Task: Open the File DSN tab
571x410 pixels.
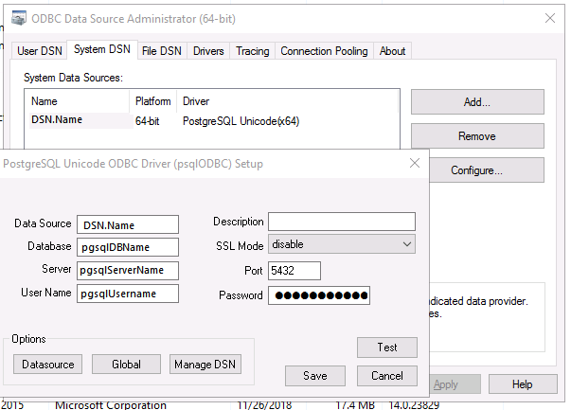Action: 162,51
